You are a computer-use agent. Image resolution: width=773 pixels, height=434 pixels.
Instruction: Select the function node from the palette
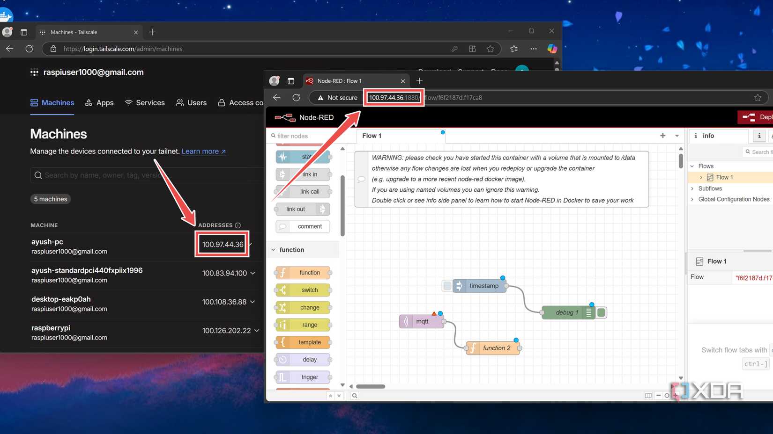tap(302, 272)
